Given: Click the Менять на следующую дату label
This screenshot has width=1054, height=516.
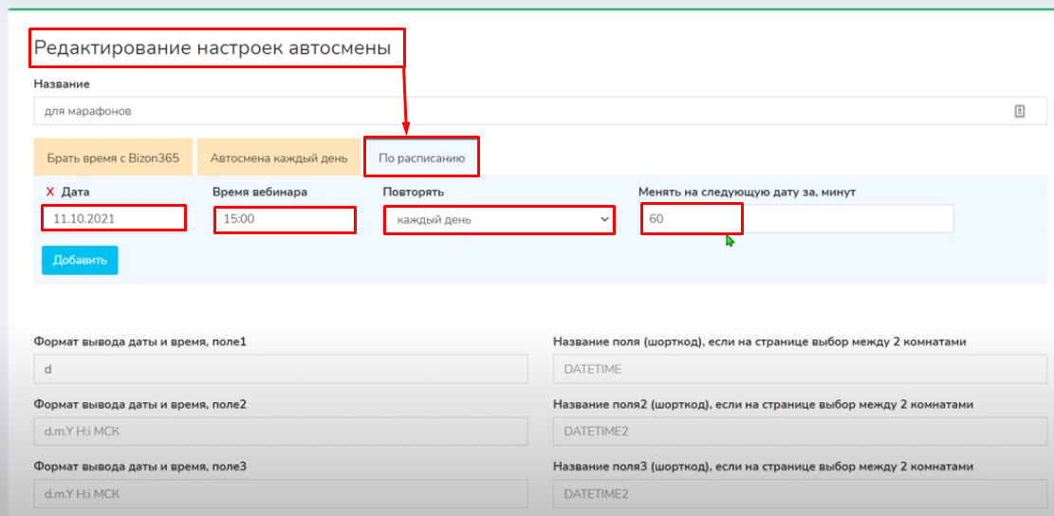Looking at the screenshot, I should [747, 193].
